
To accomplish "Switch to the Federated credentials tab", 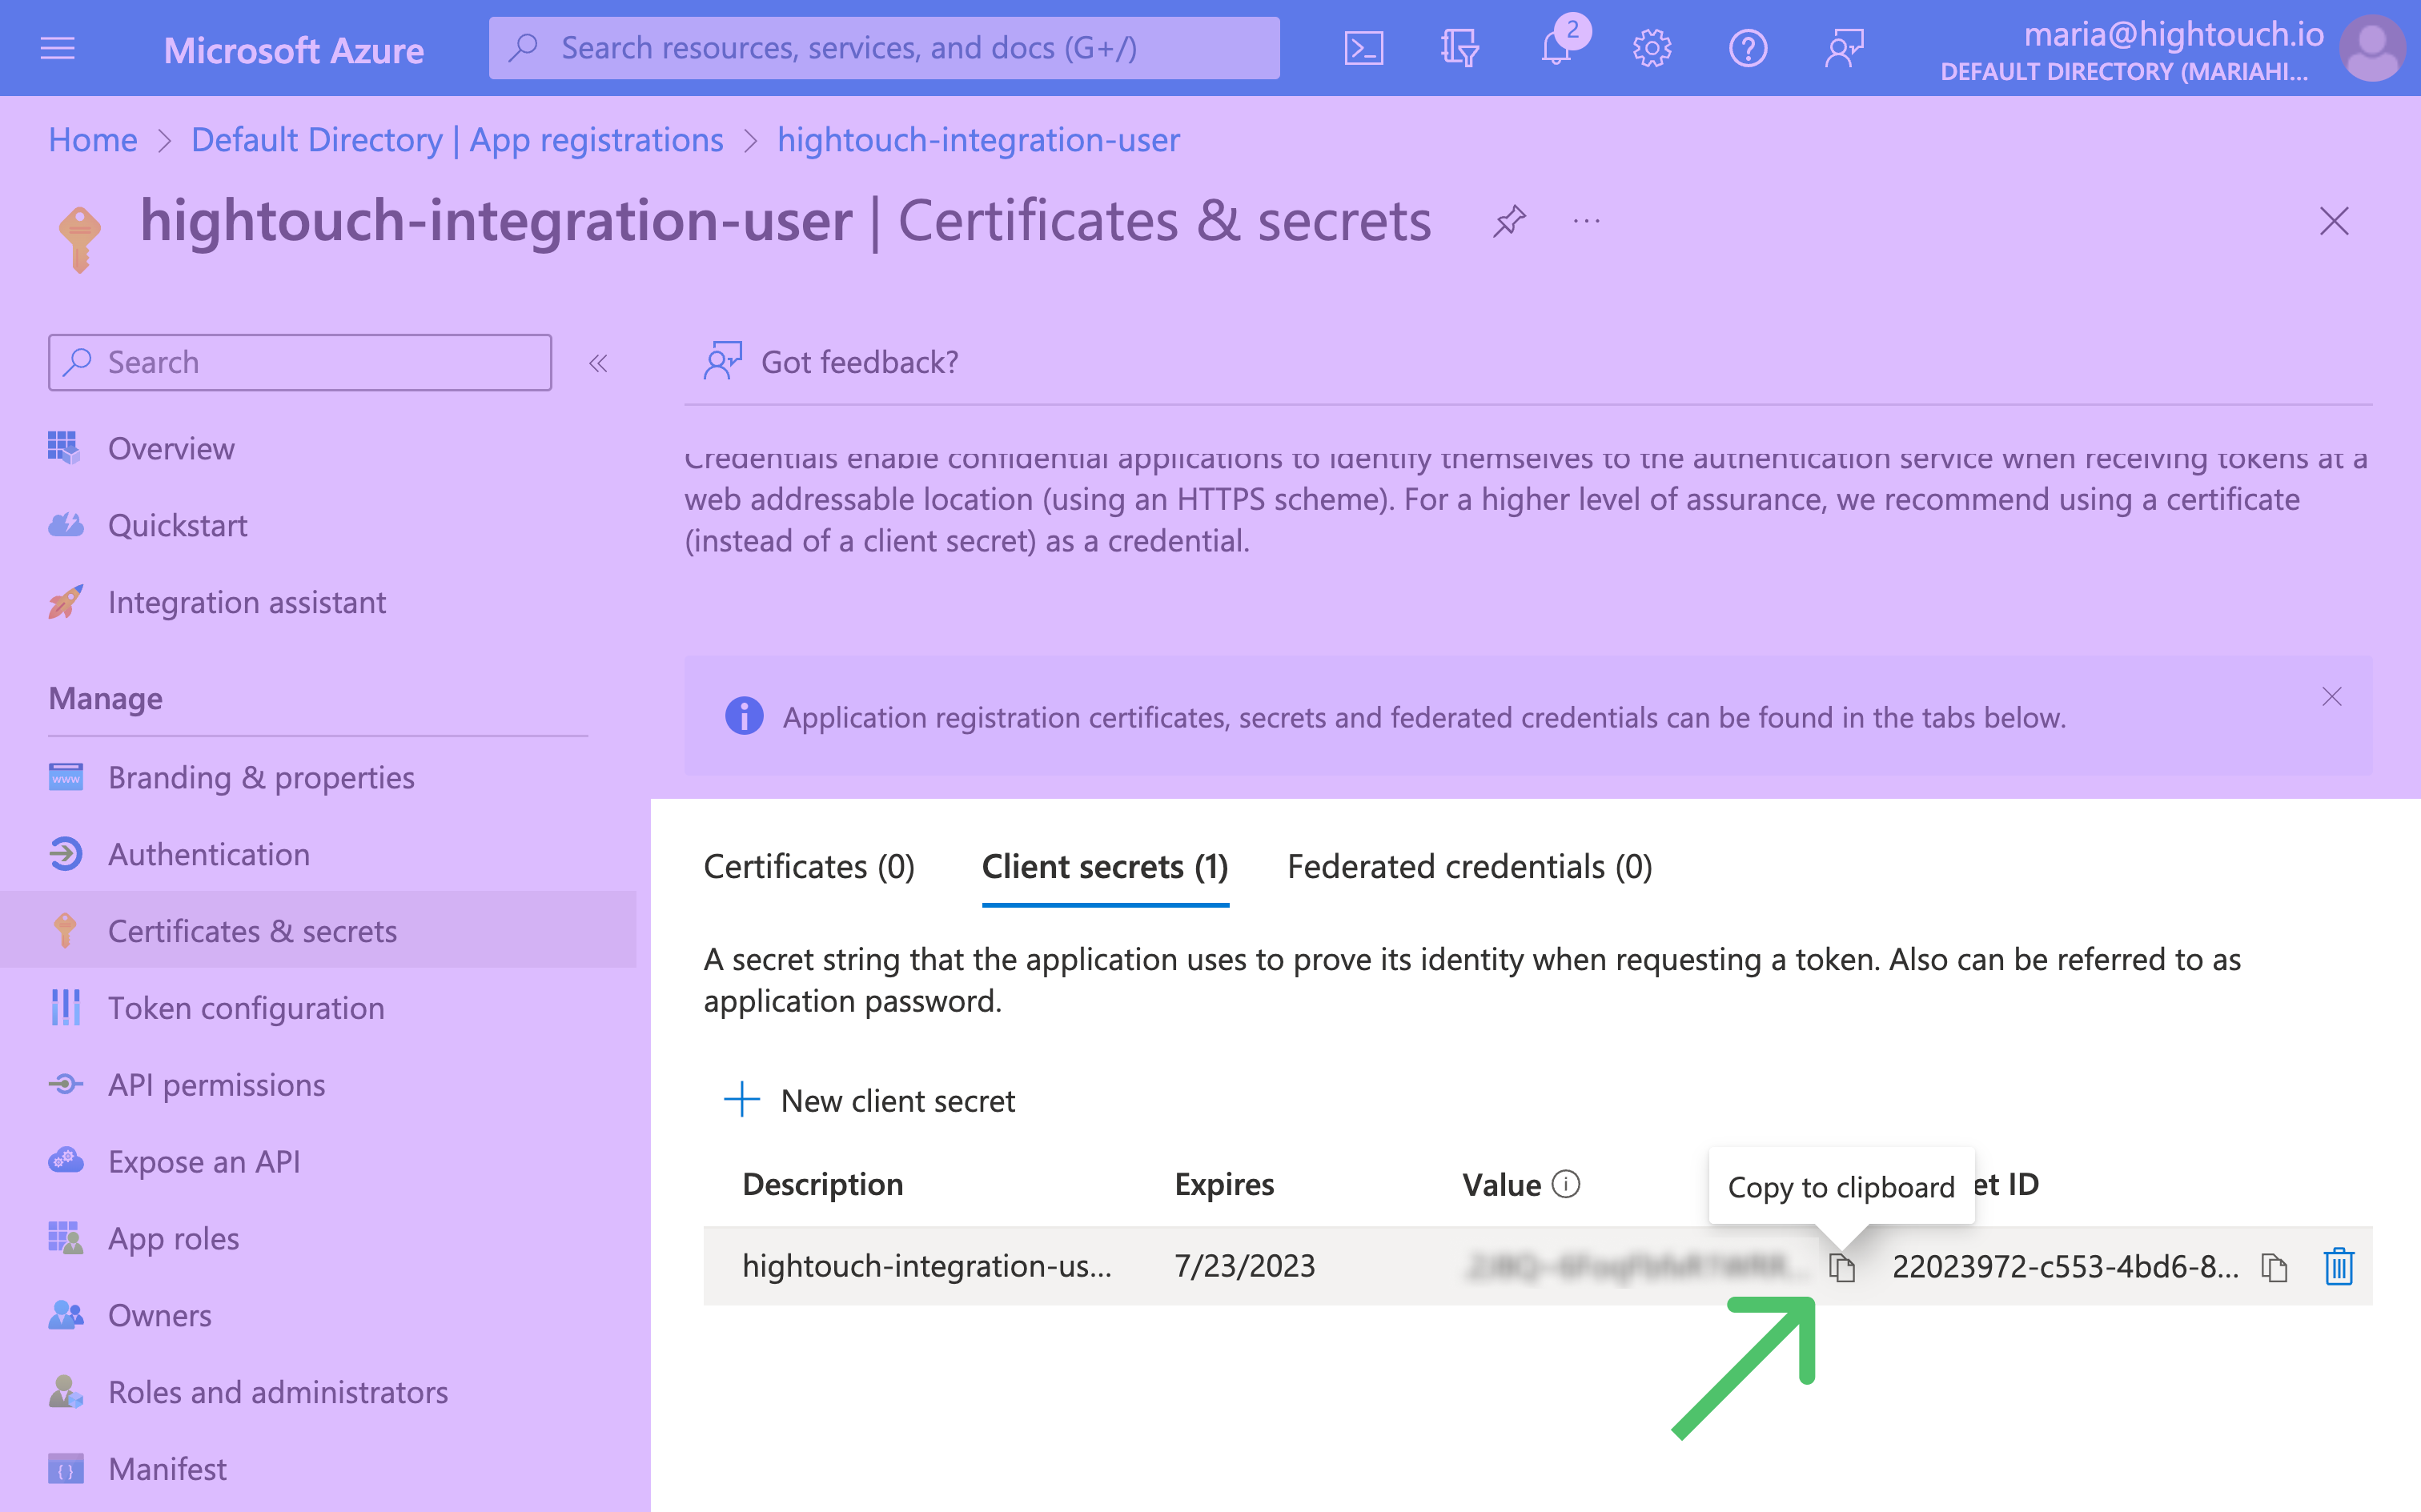I will [x=1470, y=868].
